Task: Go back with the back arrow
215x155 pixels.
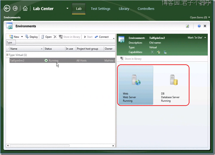Action: click(x=7, y=8)
